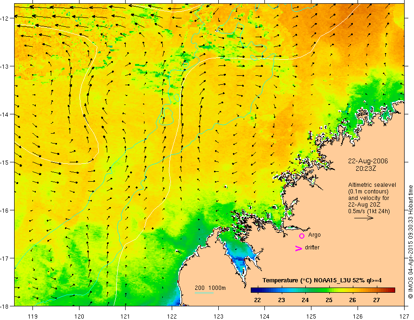Click the "(0.1m contours)" caption text

(x=368, y=192)
